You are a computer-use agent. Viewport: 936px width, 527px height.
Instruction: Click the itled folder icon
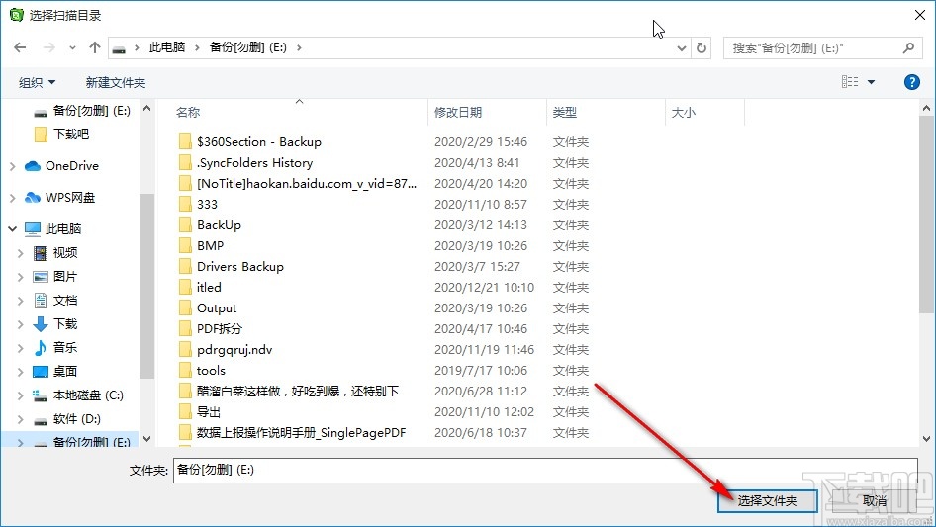(186, 288)
